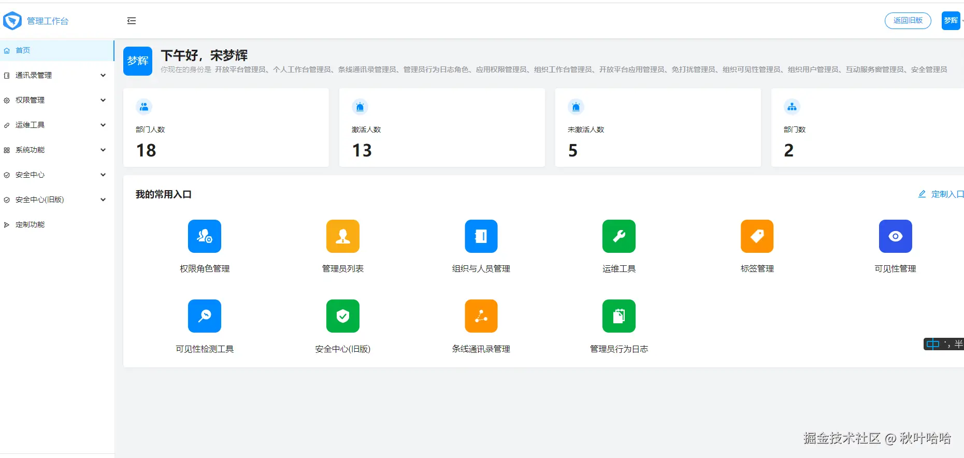Click the 部门人数 card showing 18

pos(226,127)
